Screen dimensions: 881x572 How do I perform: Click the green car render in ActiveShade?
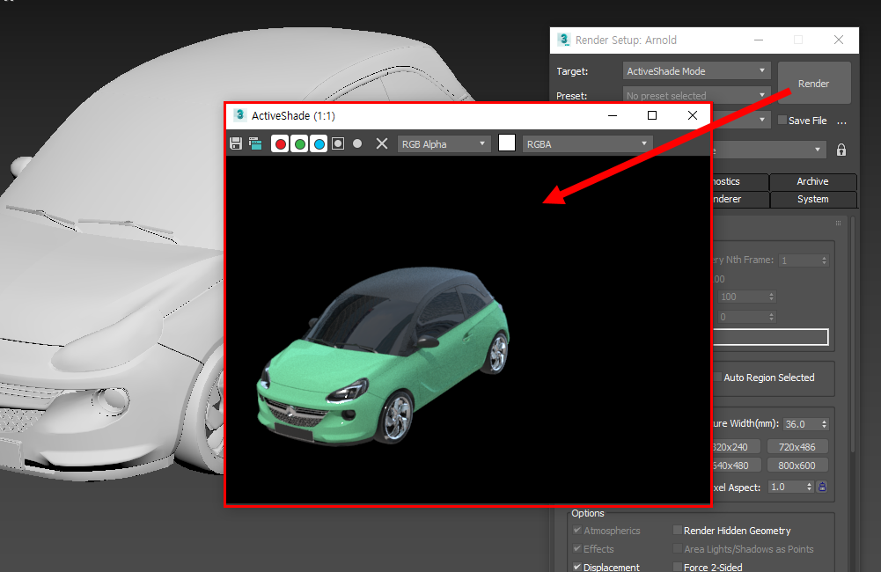click(x=385, y=356)
